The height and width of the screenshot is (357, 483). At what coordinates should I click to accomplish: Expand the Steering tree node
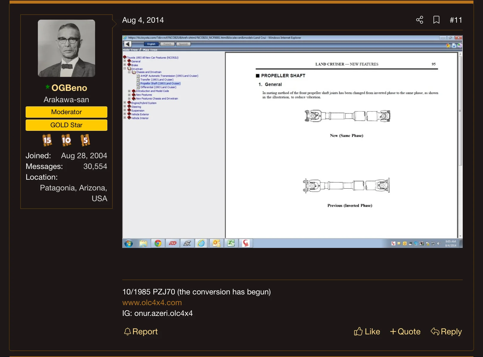pos(125,106)
